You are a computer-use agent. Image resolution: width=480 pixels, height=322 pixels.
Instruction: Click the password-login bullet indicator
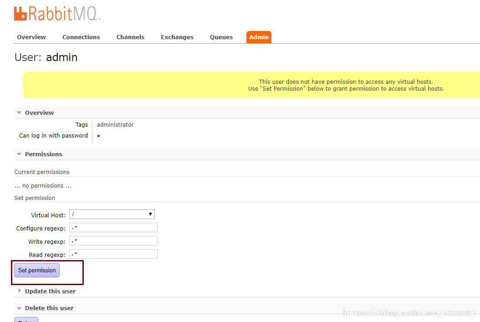[x=98, y=136]
